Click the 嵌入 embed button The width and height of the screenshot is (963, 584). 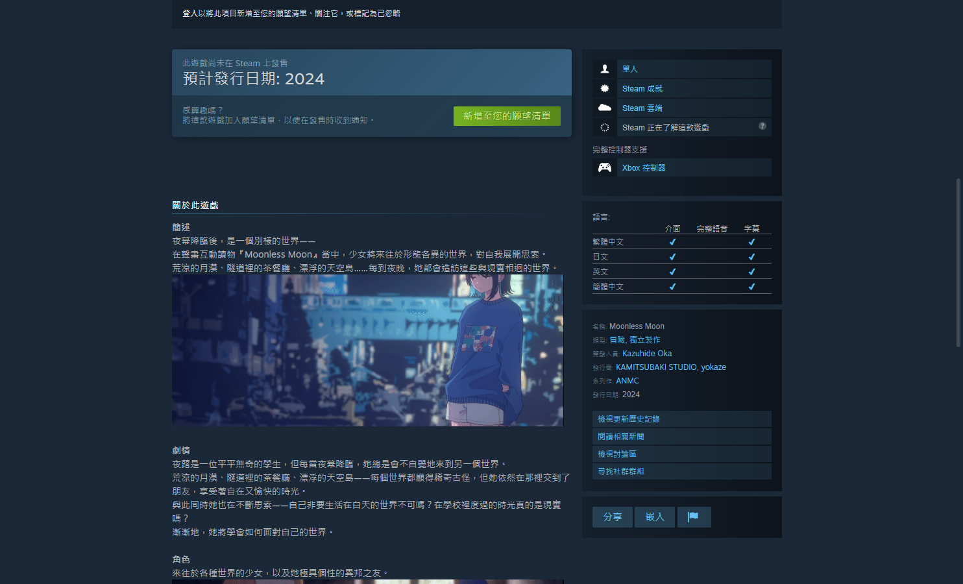pos(655,517)
